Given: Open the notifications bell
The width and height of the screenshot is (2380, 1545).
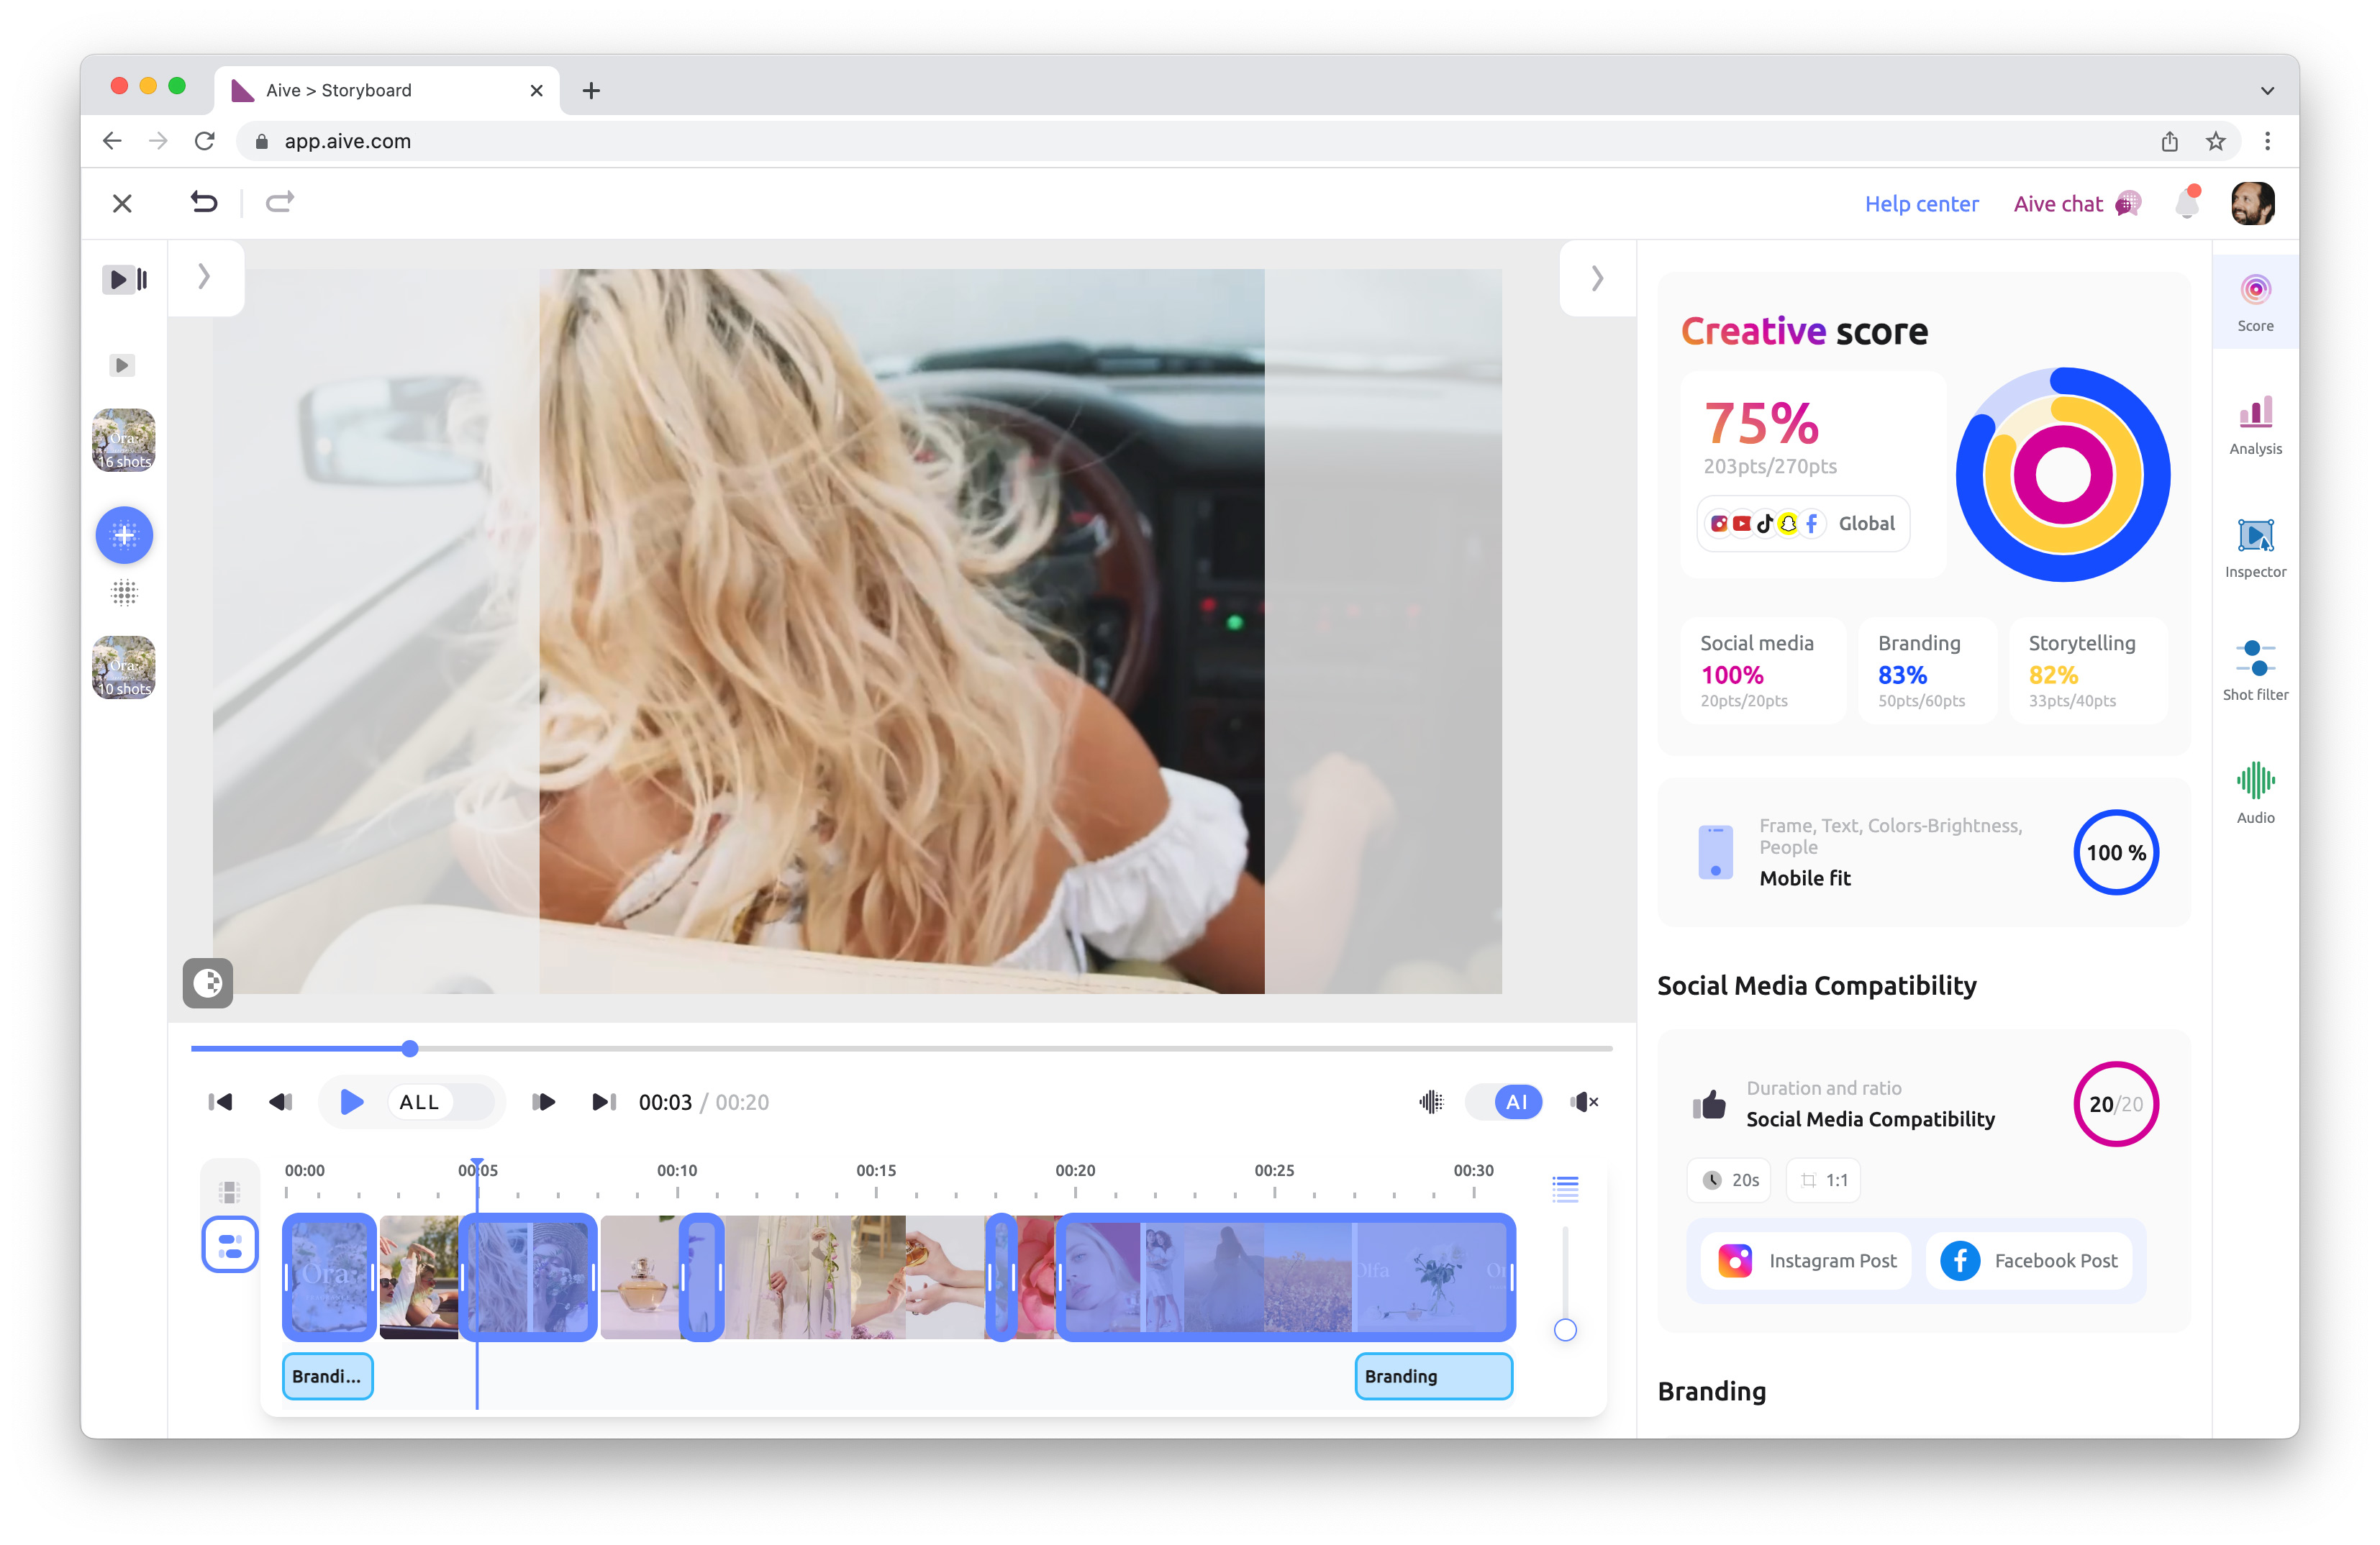Looking at the screenshot, I should point(2187,204).
